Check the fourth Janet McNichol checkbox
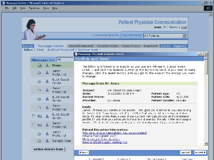 33,125
